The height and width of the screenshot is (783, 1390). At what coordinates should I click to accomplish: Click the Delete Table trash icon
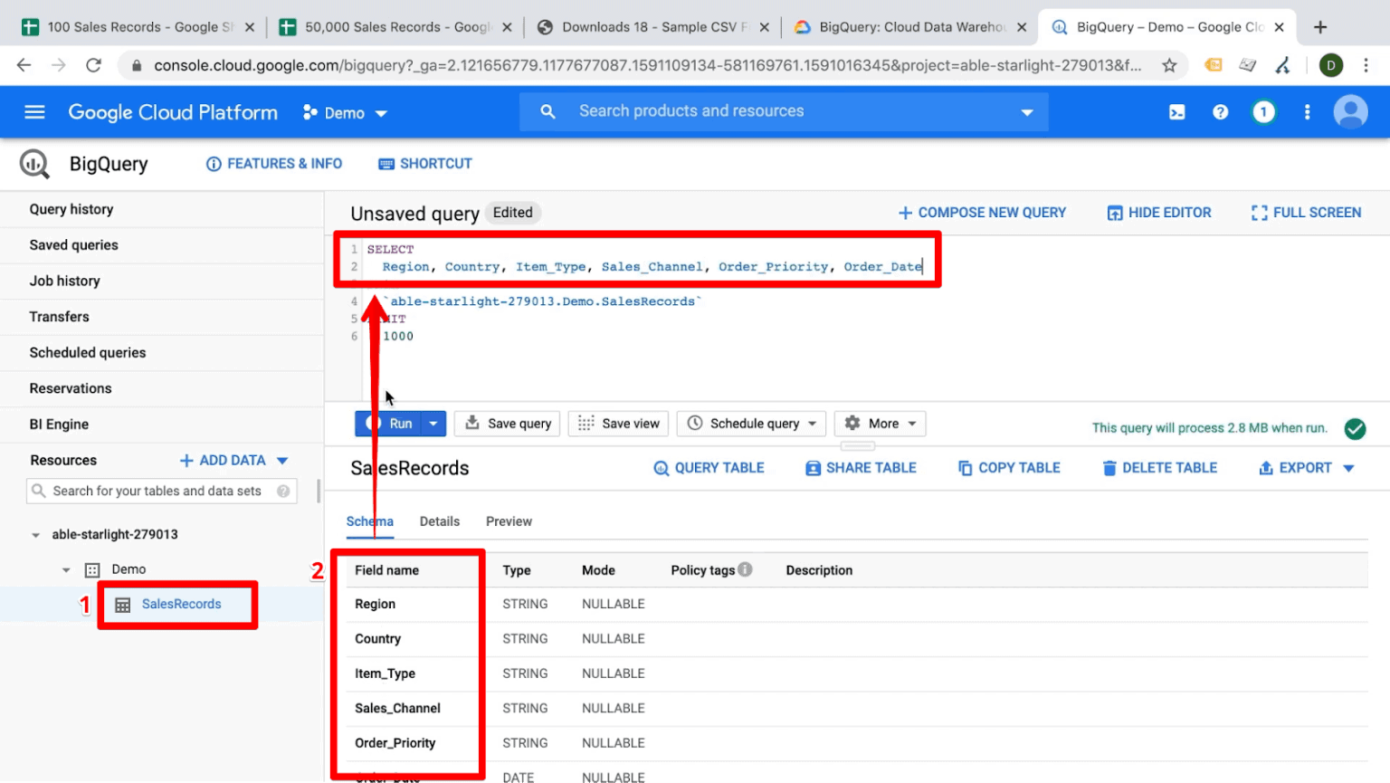(1111, 468)
